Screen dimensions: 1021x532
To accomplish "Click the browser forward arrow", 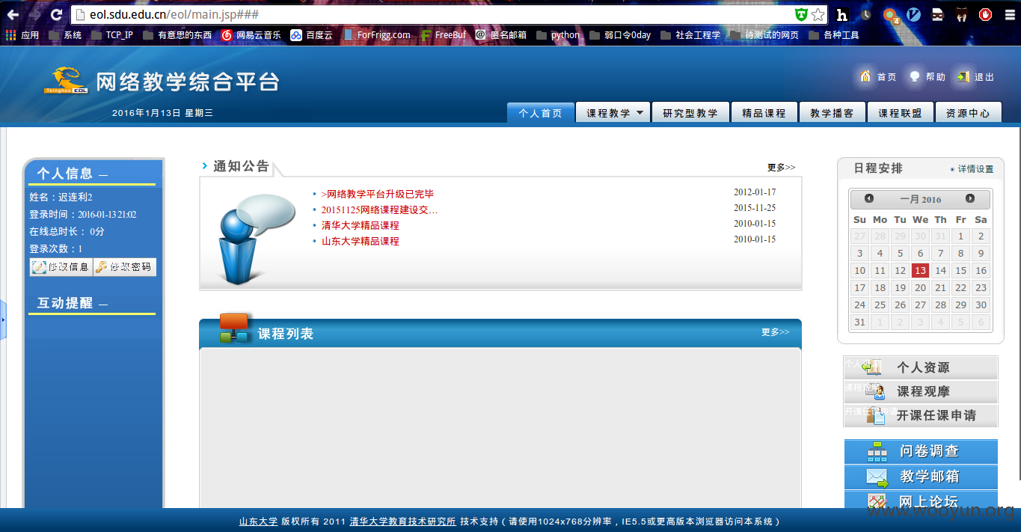I will 34,14.
